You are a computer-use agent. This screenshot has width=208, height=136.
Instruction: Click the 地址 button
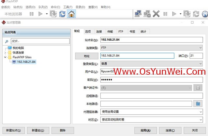87,56
